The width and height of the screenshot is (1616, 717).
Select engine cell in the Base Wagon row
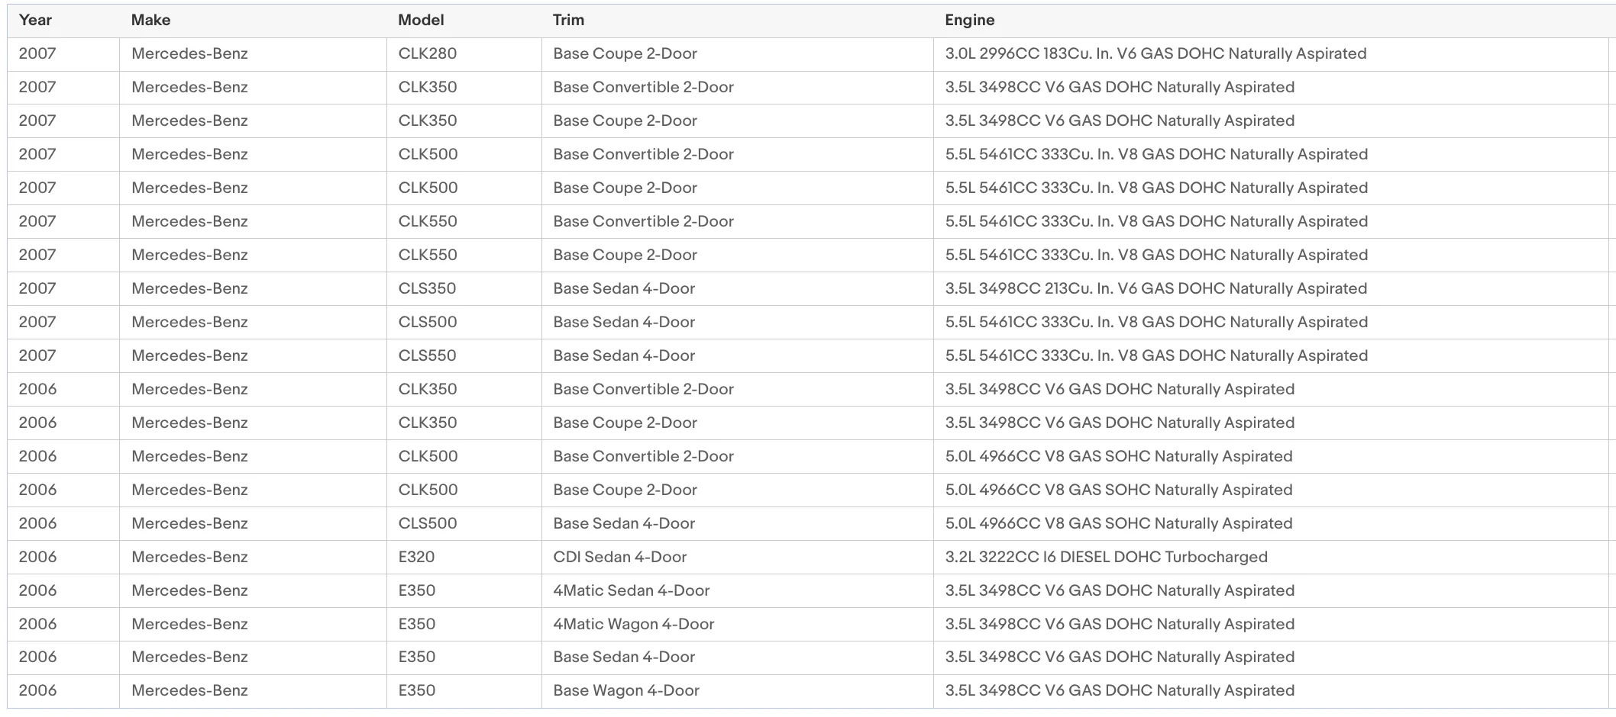click(x=1271, y=691)
